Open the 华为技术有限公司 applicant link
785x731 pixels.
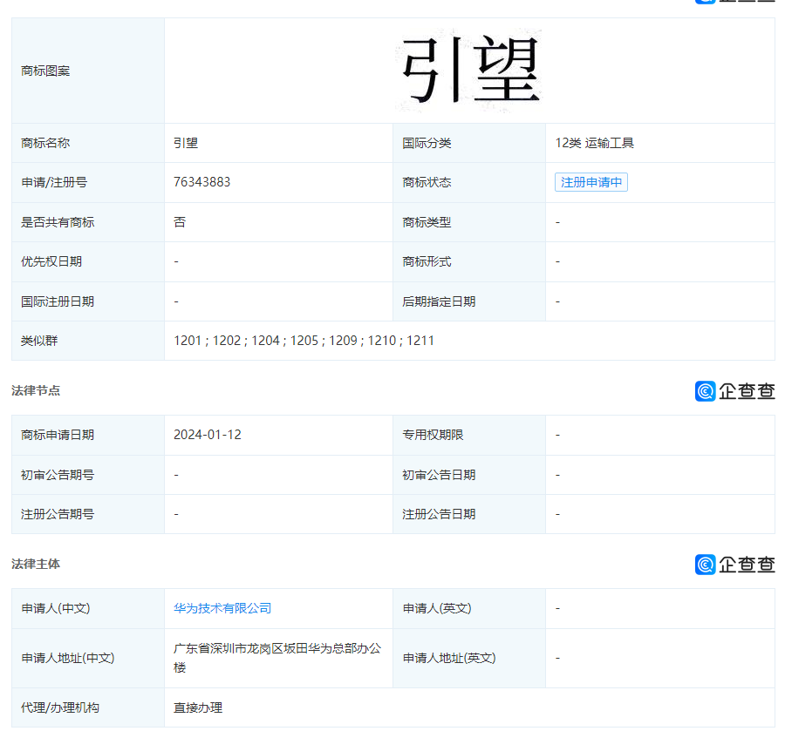(x=222, y=608)
